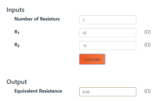Click the R2 label text
156x101 pixels.
click(x=17, y=45)
